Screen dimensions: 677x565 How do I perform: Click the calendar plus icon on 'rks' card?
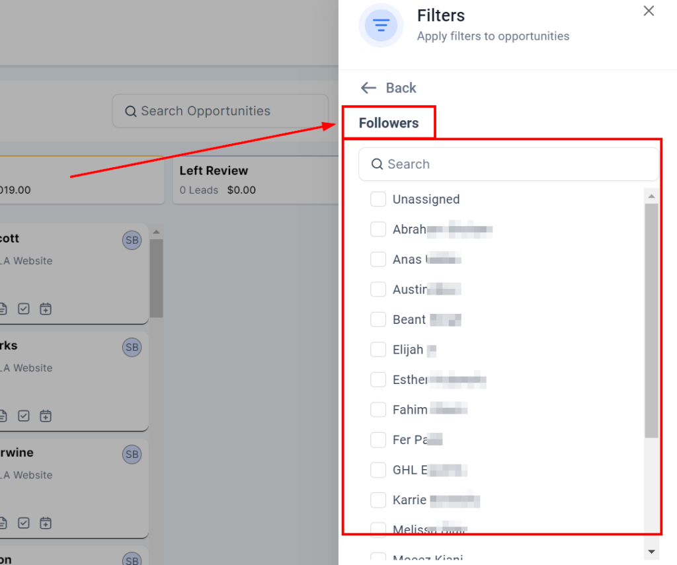pos(45,416)
